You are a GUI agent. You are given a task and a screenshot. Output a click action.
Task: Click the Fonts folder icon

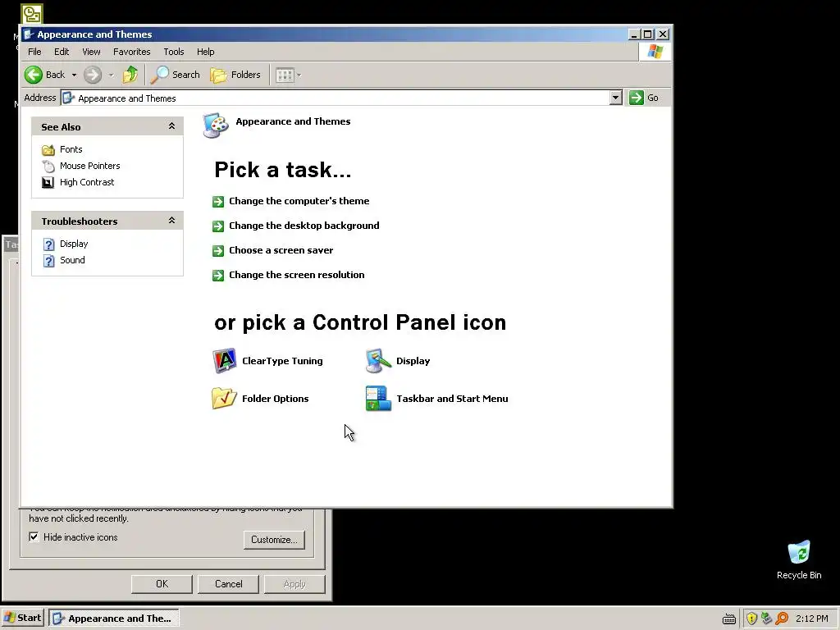click(x=48, y=149)
